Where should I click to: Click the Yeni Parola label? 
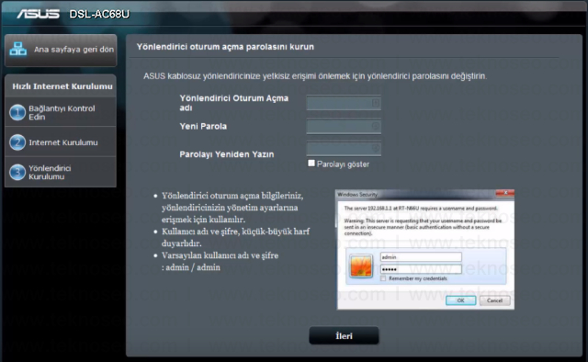[x=203, y=127]
